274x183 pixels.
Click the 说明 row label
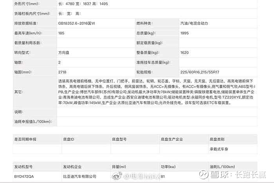tap(19, 112)
